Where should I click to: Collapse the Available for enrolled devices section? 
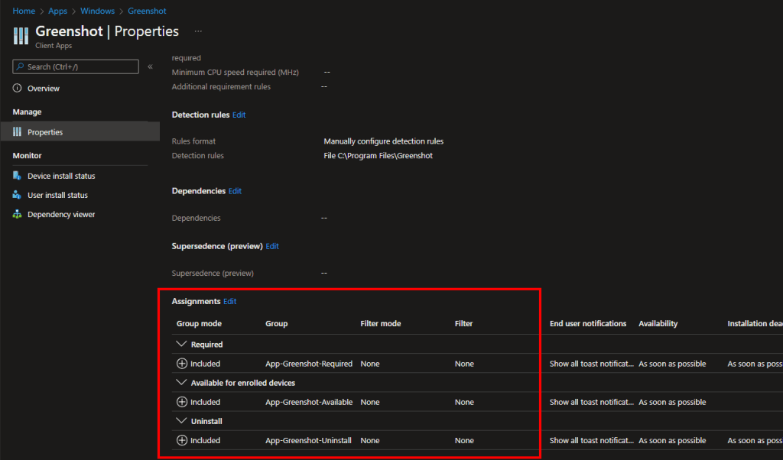181,383
